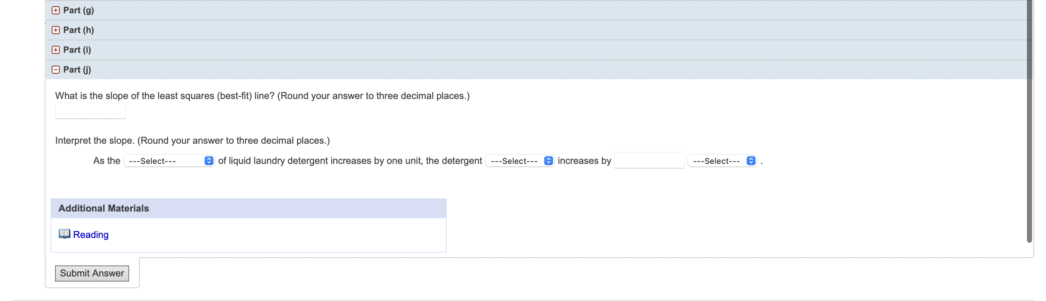The image size is (1046, 301).
Task: Click the Reading book icon
Action: 64,234
